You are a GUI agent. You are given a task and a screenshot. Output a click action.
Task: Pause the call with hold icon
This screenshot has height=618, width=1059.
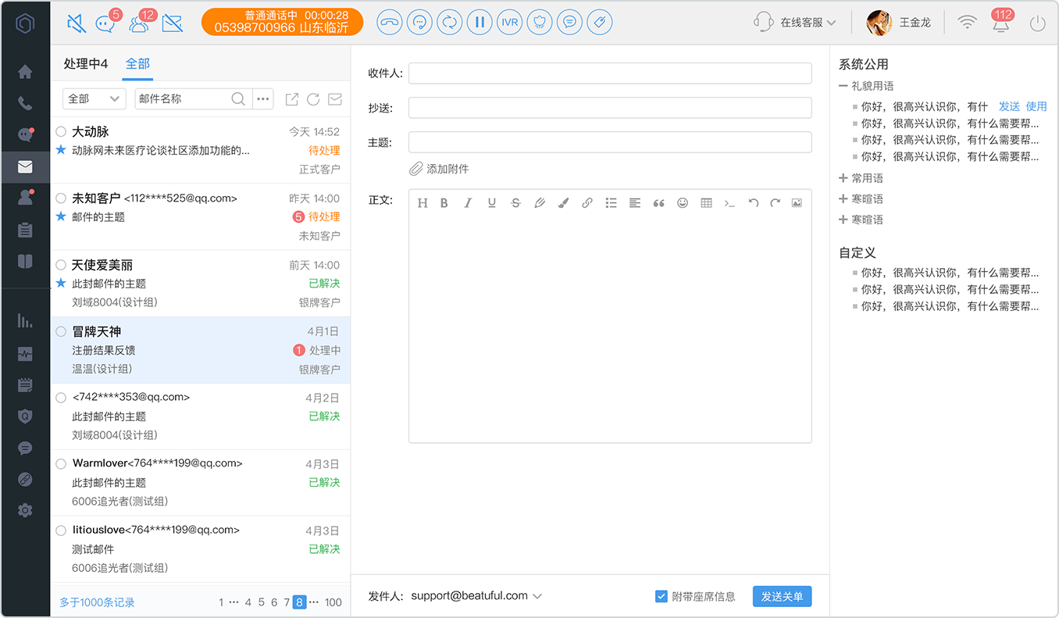coord(480,22)
